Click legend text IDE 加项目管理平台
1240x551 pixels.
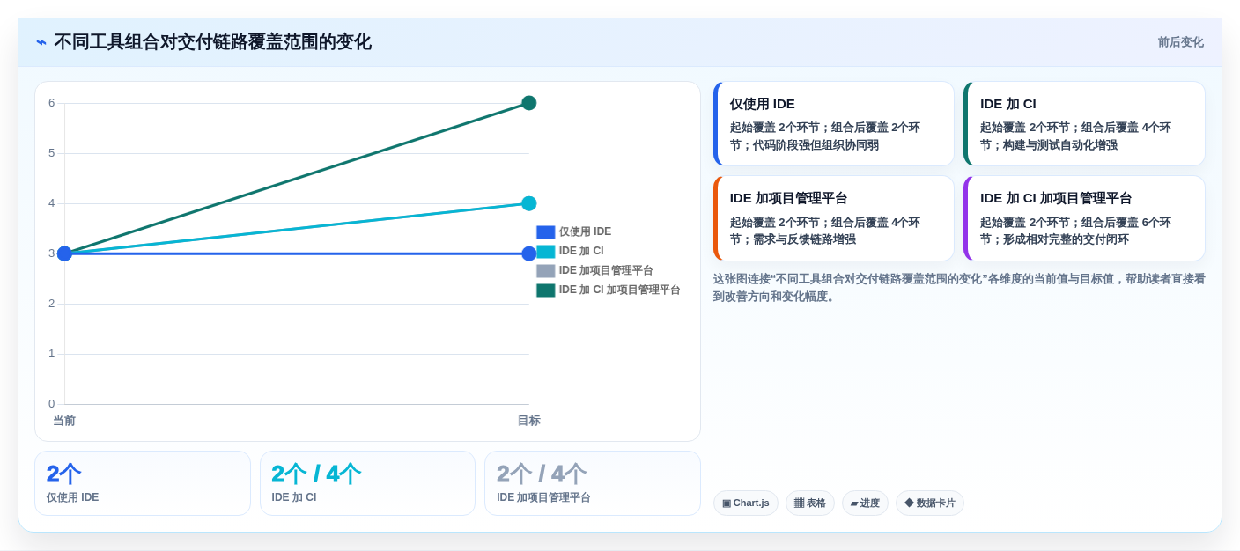(606, 271)
